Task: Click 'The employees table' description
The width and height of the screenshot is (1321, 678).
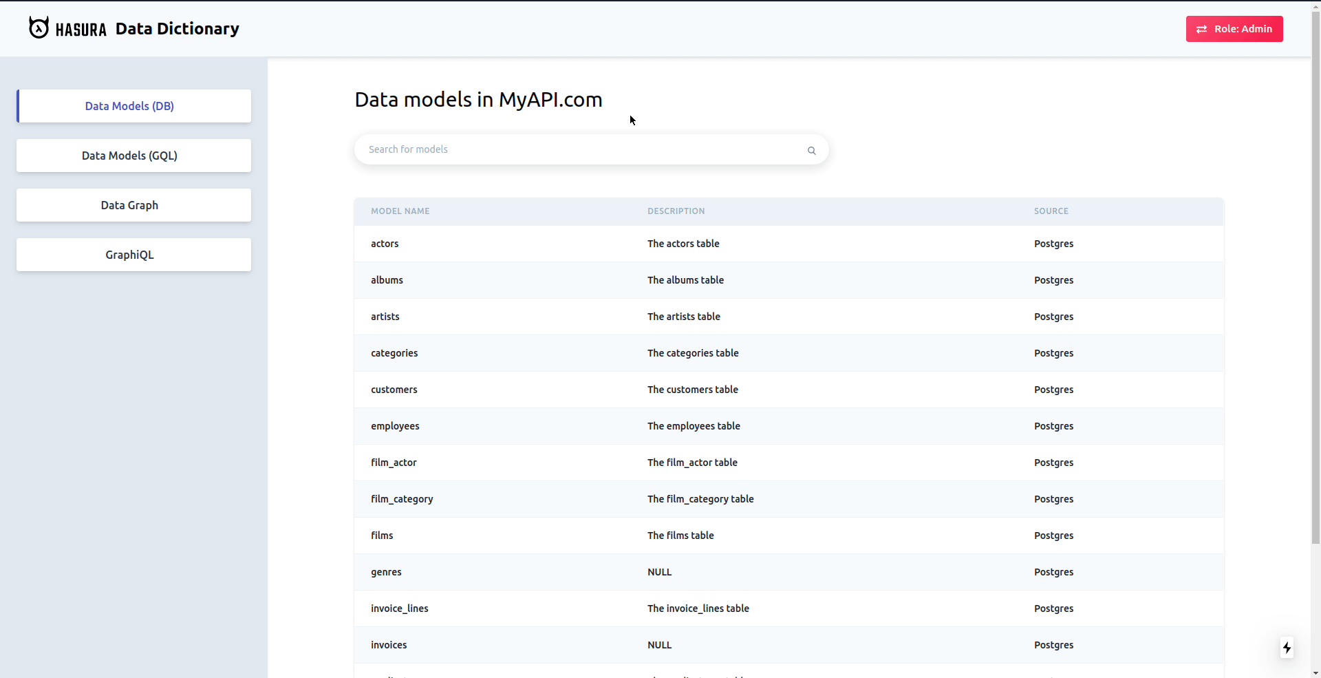Action: [x=694, y=426]
